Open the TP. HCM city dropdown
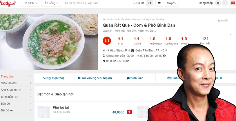Image resolution: width=236 pixels, height=121 pixels. (30, 3)
